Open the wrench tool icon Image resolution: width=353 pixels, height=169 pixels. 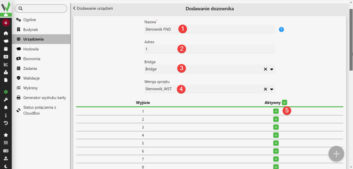[x=6, y=100]
